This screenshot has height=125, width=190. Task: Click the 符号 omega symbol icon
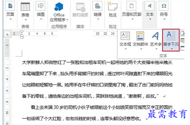tap(164, 6)
